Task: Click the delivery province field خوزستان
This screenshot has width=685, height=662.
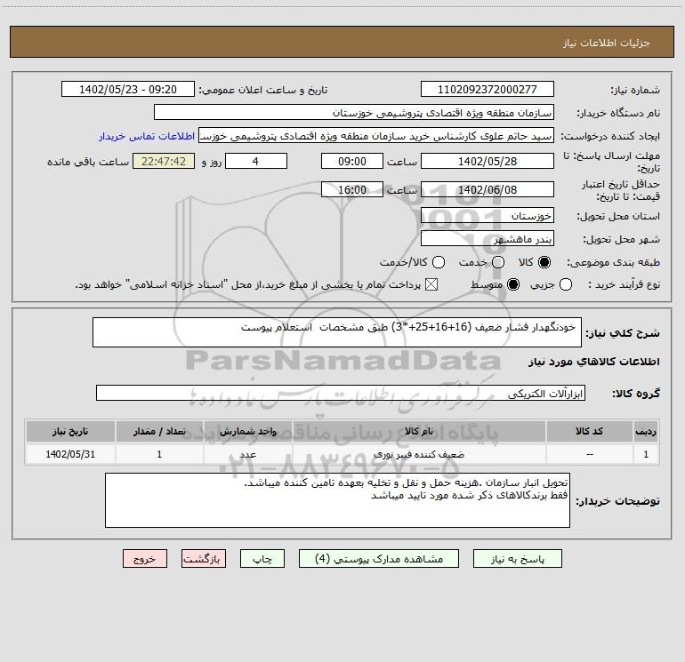Action: [488, 215]
